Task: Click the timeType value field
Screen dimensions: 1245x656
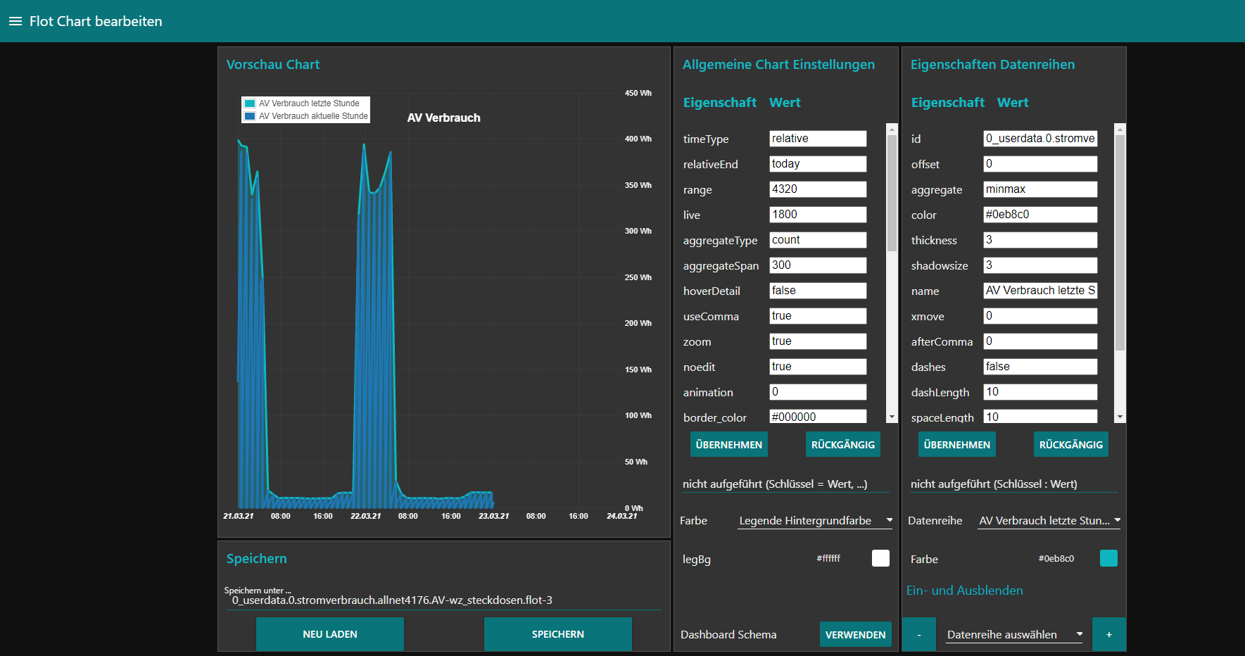Action: click(x=818, y=139)
